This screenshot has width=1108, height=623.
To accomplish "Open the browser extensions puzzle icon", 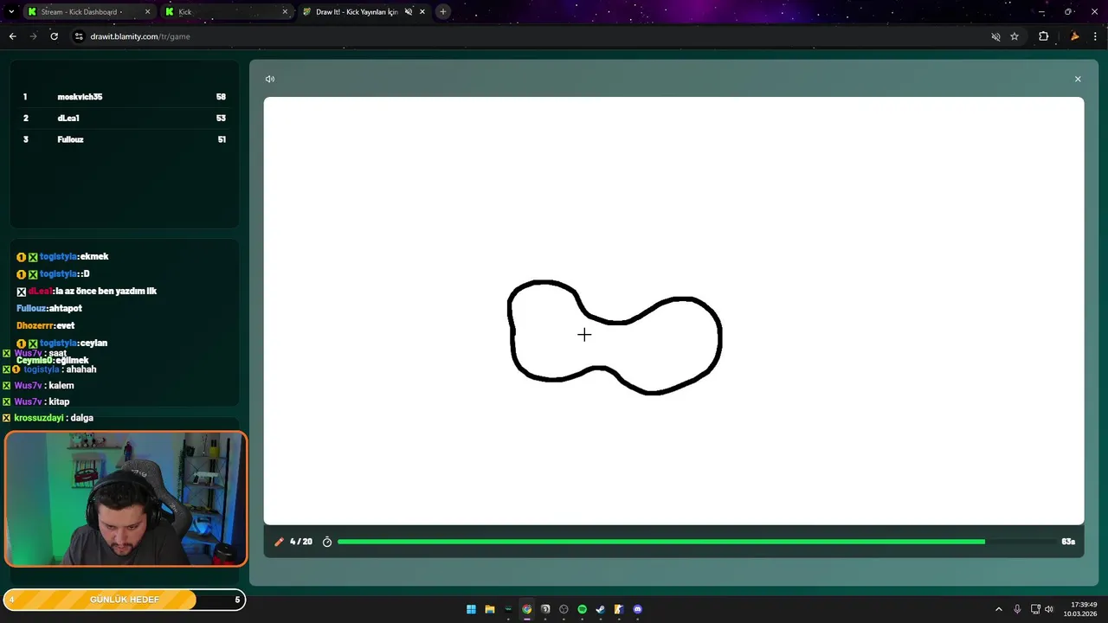I will pyautogui.click(x=1043, y=36).
